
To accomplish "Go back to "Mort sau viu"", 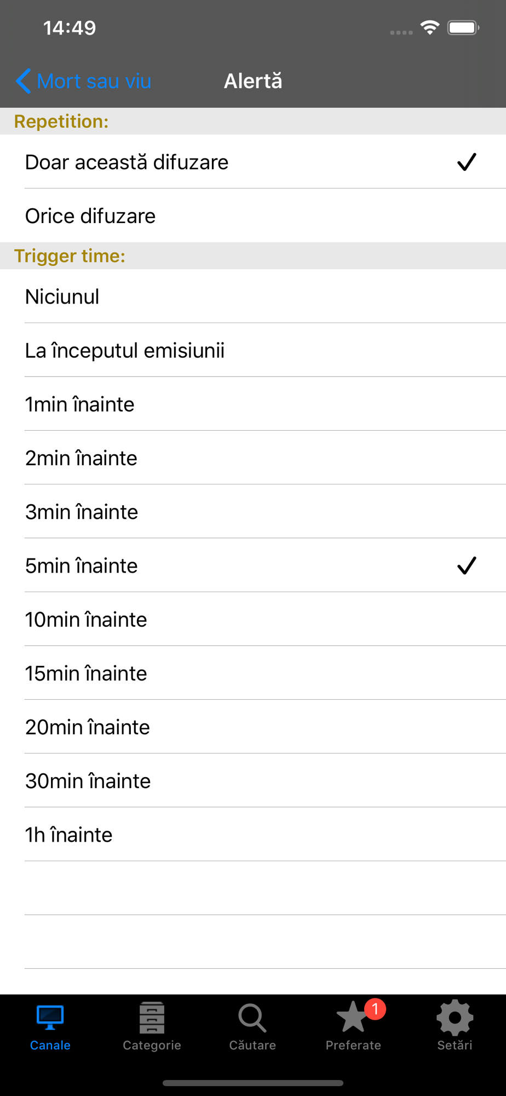I will [x=94, y=81].
